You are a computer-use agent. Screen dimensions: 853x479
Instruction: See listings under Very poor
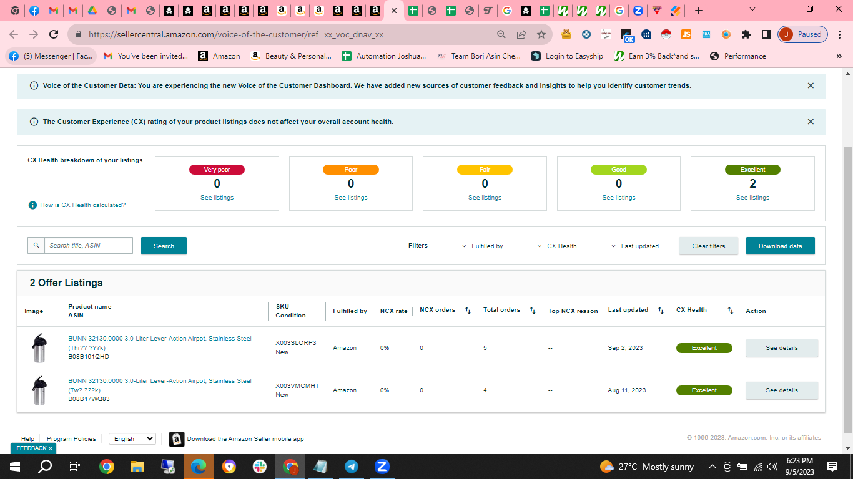coord(217,198)
